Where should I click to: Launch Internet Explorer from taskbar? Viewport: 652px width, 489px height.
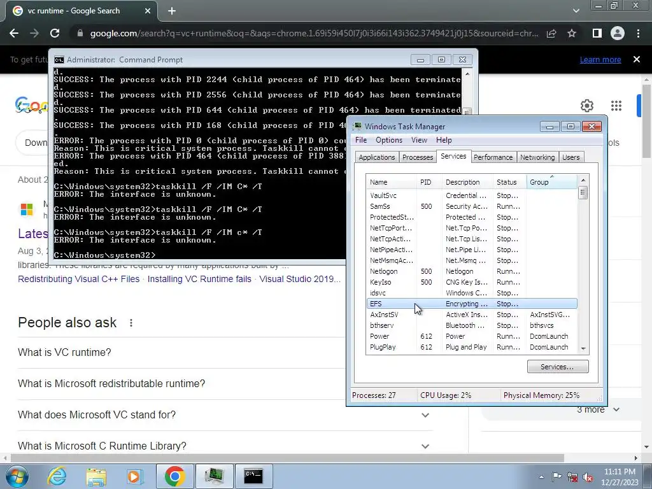(x=57, y=476)
